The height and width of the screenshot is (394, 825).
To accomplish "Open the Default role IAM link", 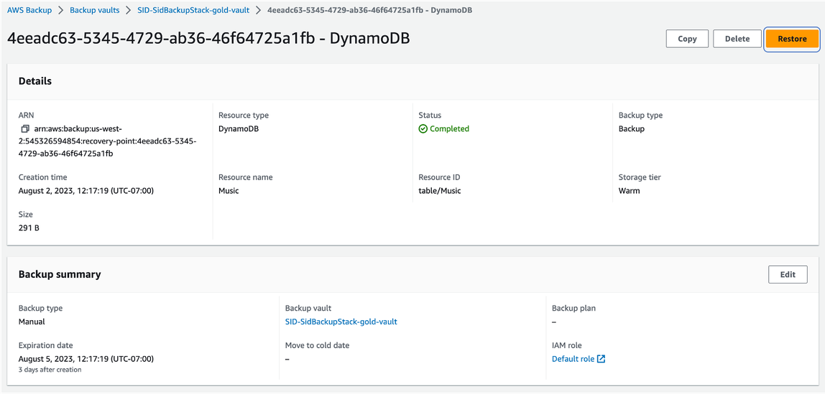I will pyautogui.click(x=573, y=360).
